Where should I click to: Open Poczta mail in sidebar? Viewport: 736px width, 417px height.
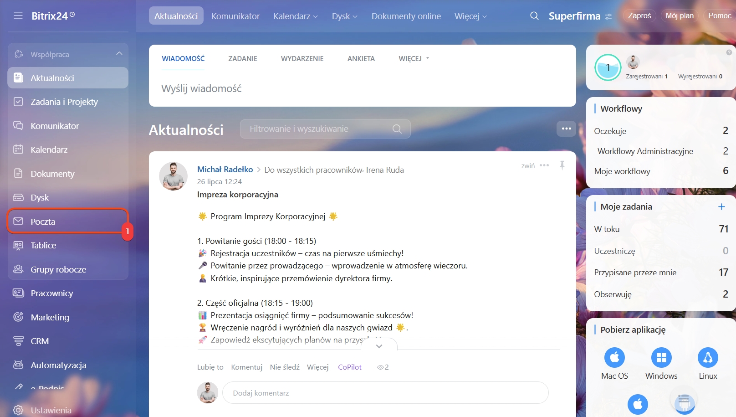(x=68, y=221)
